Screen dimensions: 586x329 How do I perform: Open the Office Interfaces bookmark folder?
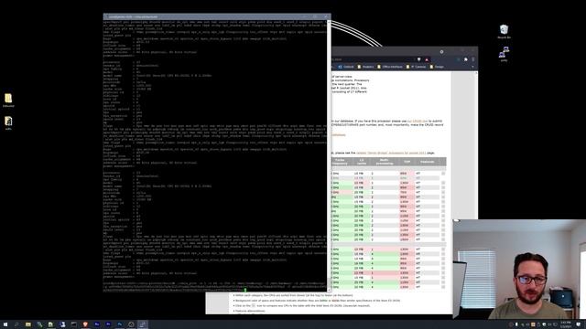click(390, 67)
